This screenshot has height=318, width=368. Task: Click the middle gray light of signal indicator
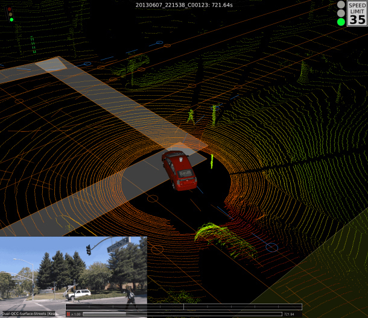point(341,13)
